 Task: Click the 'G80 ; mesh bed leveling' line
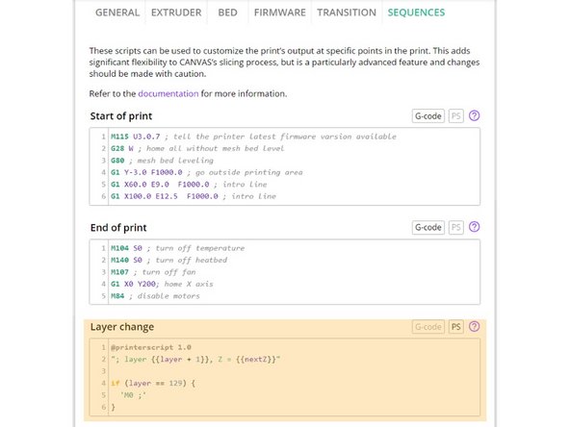click(162, 161)
